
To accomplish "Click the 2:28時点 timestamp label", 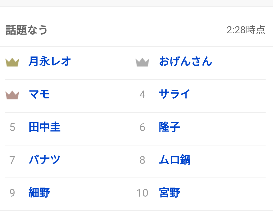I will coord(246,30).
